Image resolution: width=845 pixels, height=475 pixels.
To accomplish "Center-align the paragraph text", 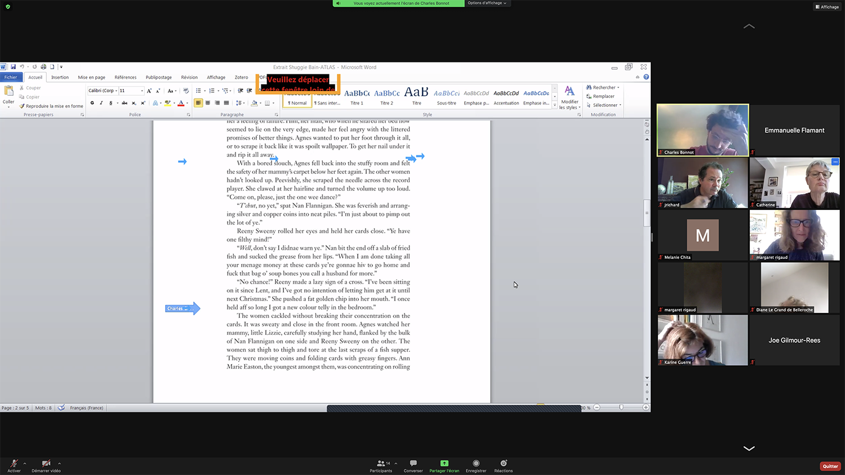I will [x=208, y=103].
